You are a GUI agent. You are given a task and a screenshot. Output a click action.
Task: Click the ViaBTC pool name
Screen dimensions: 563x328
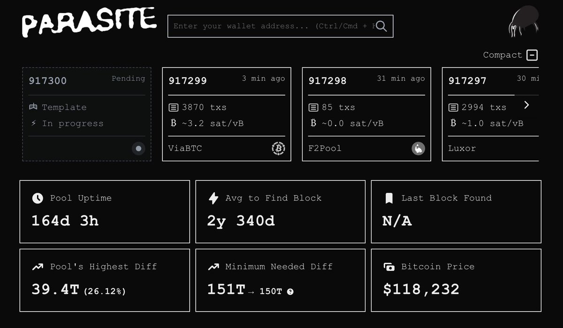click(185, 149)
